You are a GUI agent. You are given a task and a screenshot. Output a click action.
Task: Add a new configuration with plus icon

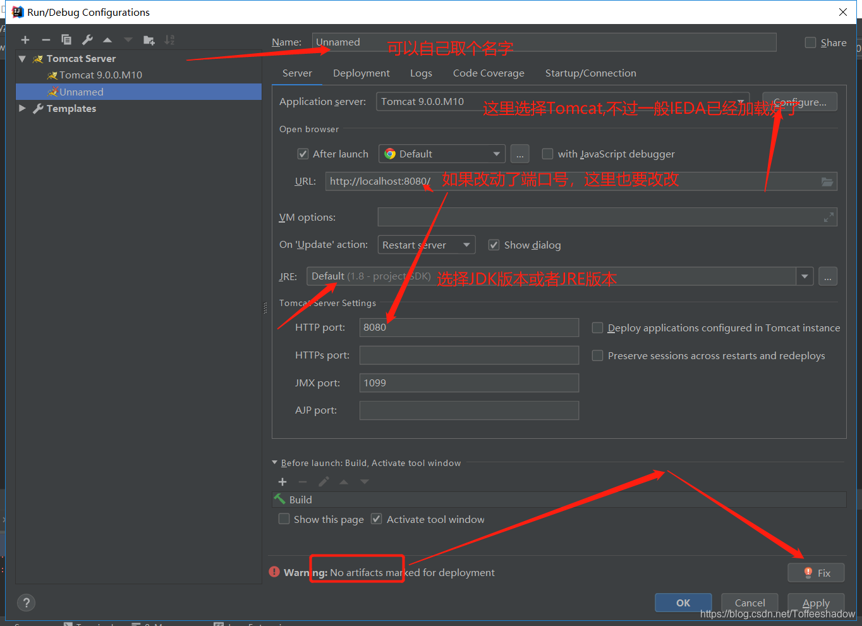click(25, 40)
